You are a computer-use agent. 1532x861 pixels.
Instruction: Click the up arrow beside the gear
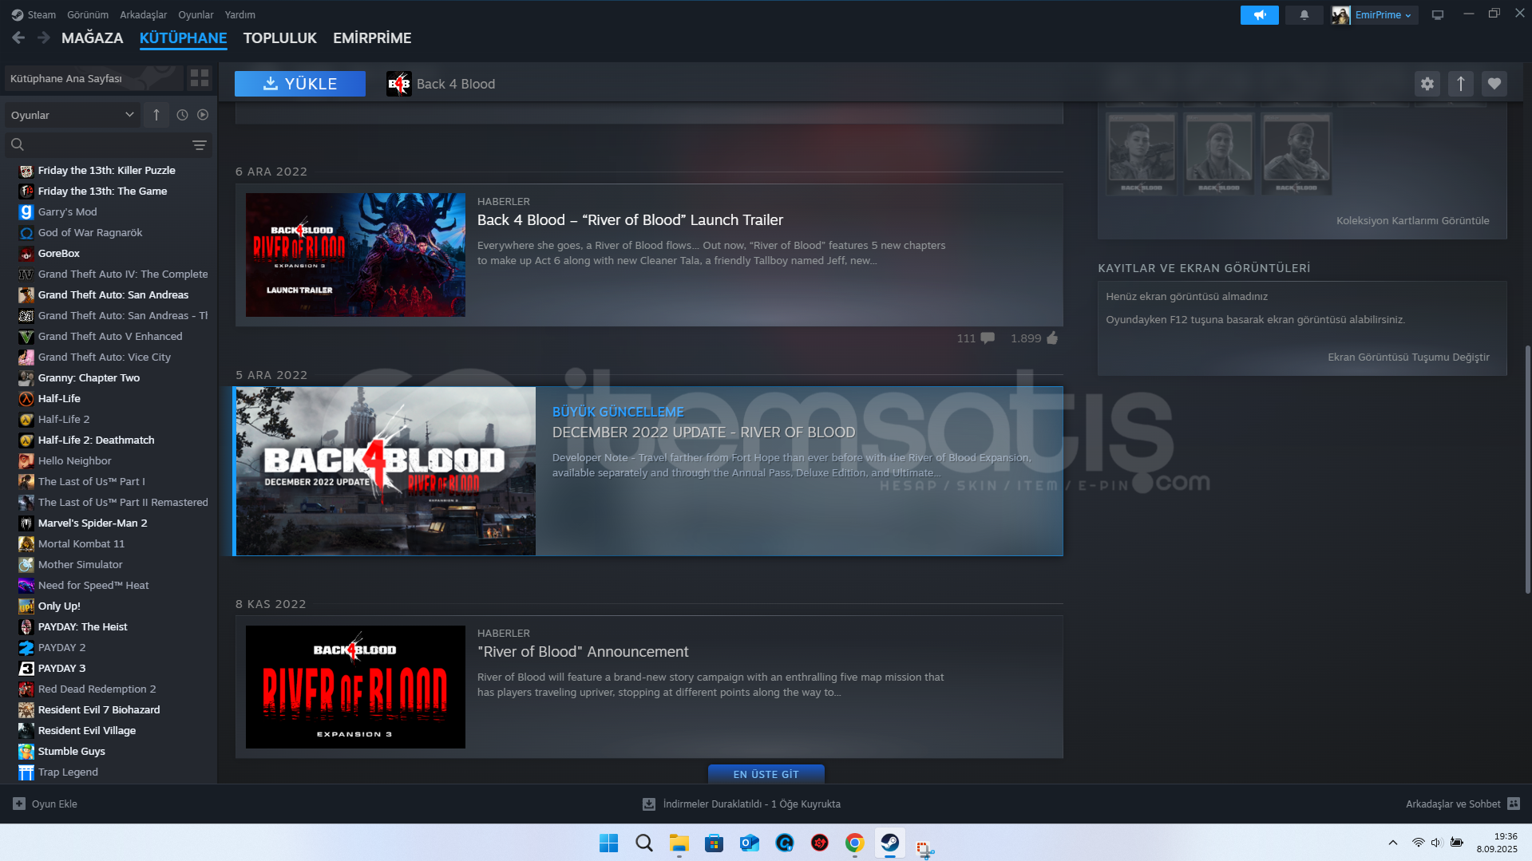pyautogui.click(x=1460, y=84)
